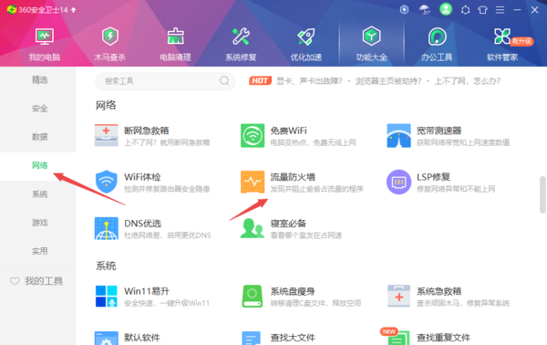Image resolution: width=547 pixels, height=345 pixels.
Task: Launch 系统急救箱 first aid icon
Action: pos(398,296)
